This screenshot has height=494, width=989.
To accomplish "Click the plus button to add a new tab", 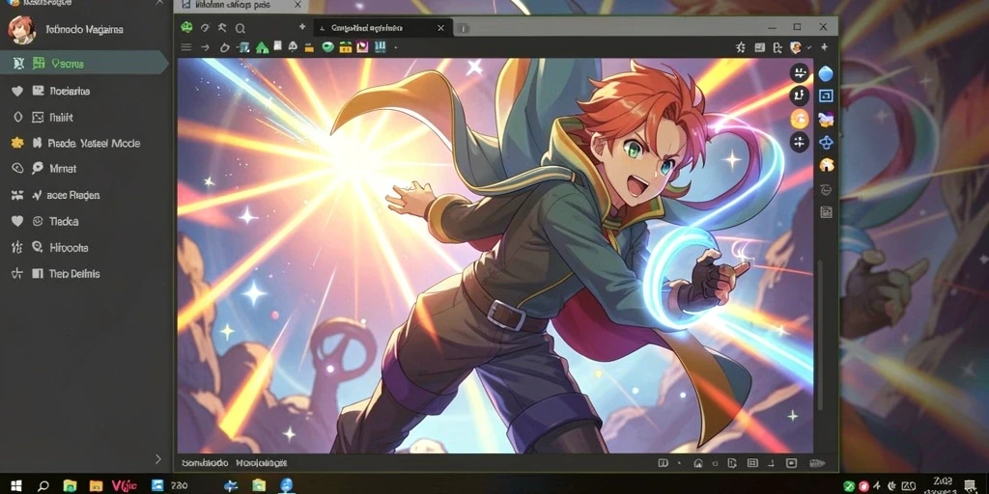I will click(302, 28).
